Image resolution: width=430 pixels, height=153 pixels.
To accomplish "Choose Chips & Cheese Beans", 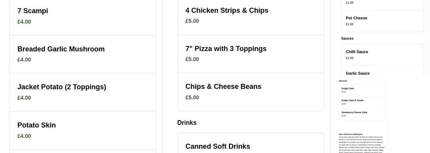I will coord(250,92).
